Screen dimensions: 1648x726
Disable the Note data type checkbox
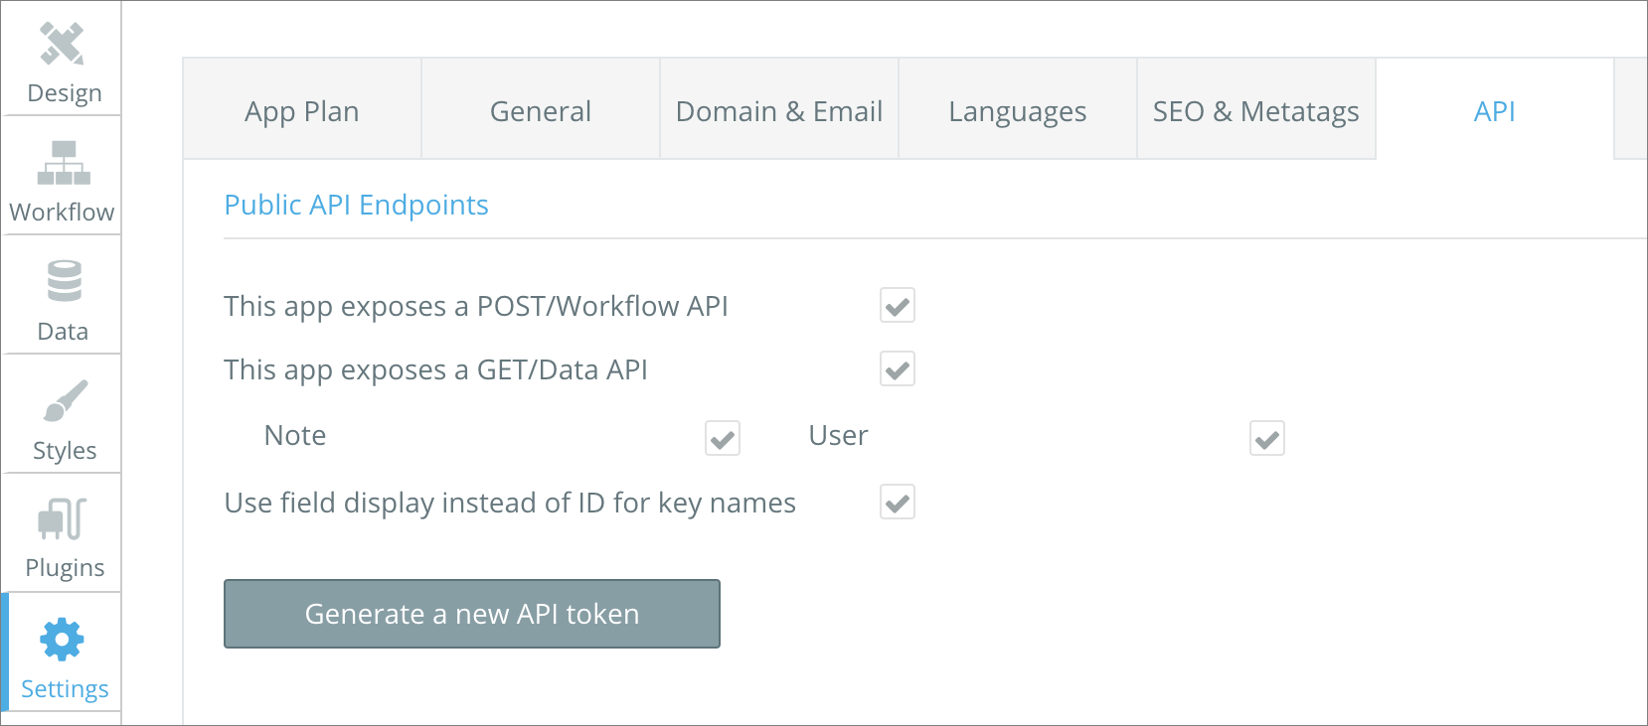pyautogui.click(x=723, y=438)
